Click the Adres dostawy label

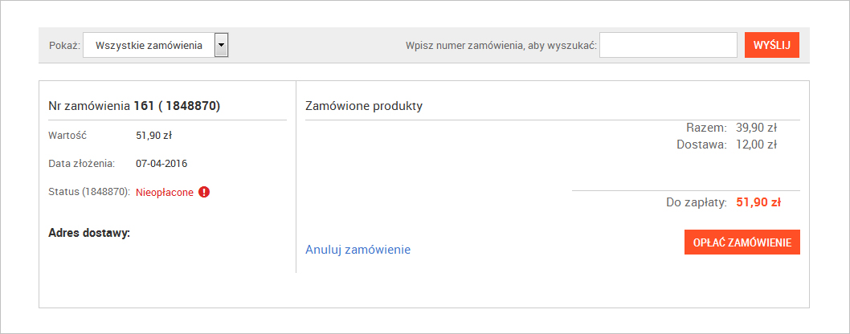click(x=89, y=234)
